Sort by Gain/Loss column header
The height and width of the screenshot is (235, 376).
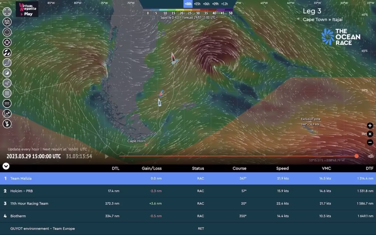pos(152,168)
